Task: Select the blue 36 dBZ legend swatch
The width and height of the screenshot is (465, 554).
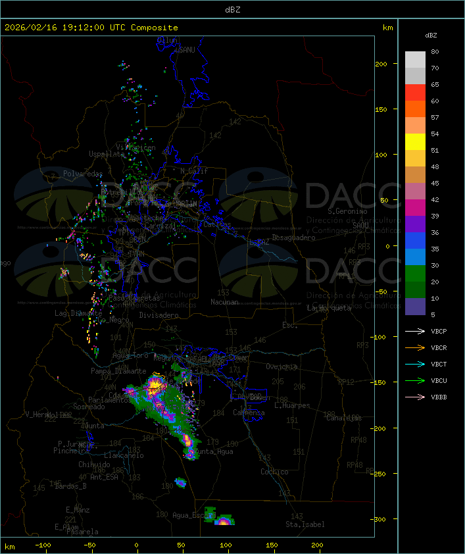Action: click(x=415, y=240)
